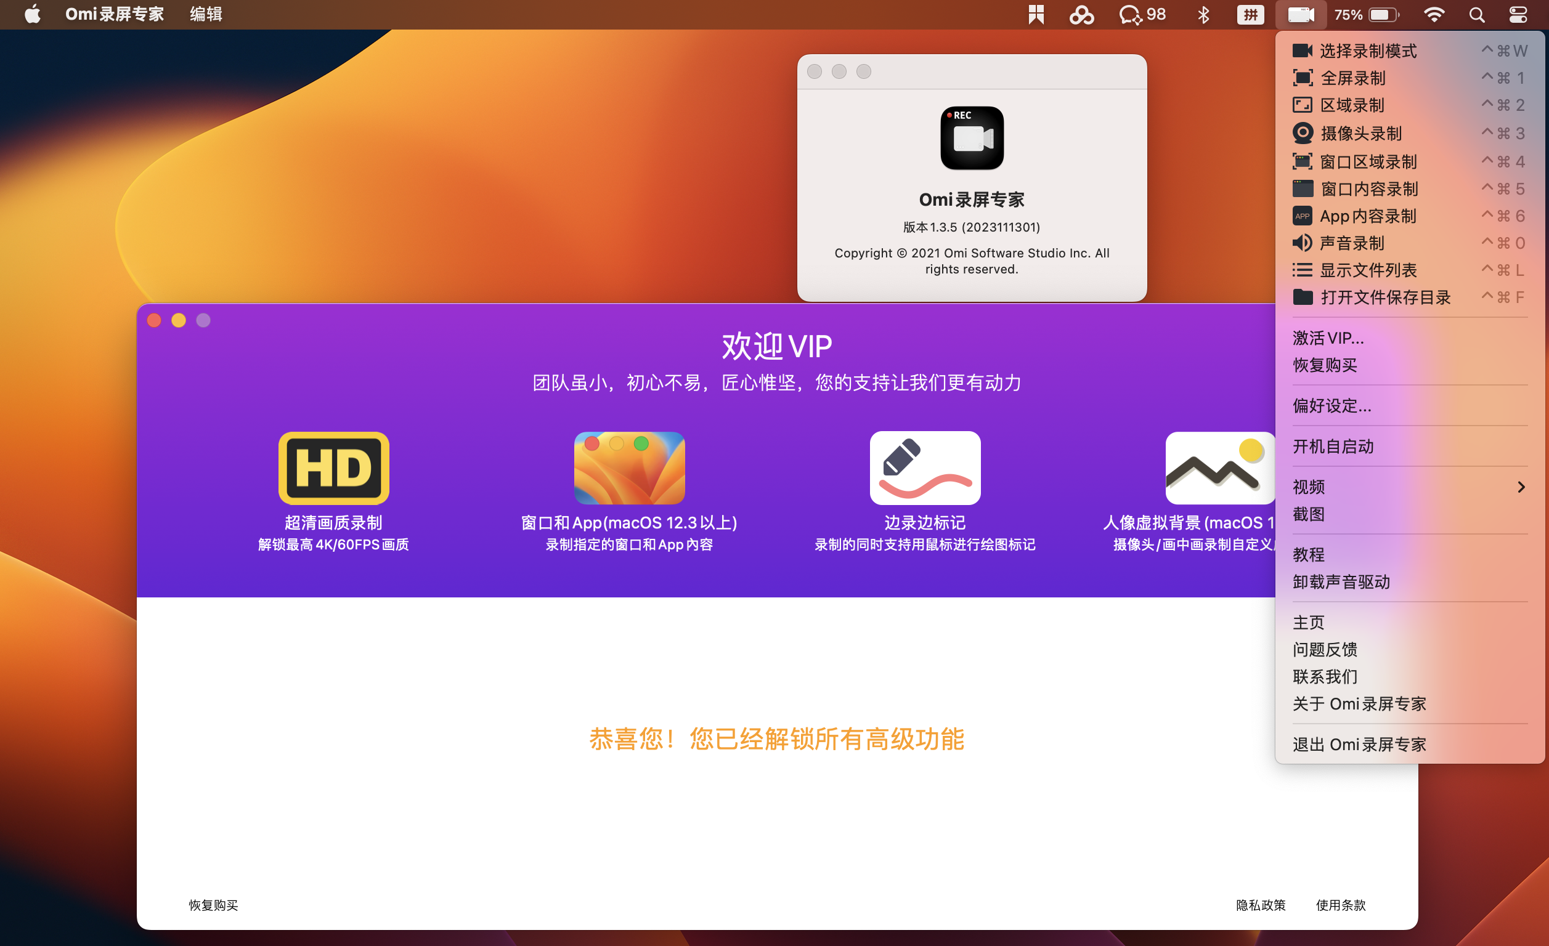Click the 边录边标记 pencil icon
This screenshot has width=1549, height=946.
point(925,468)
